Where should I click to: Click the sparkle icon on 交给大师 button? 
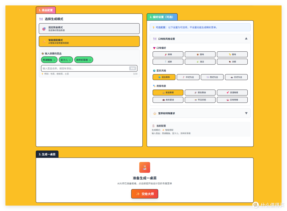tap(138, 194)
